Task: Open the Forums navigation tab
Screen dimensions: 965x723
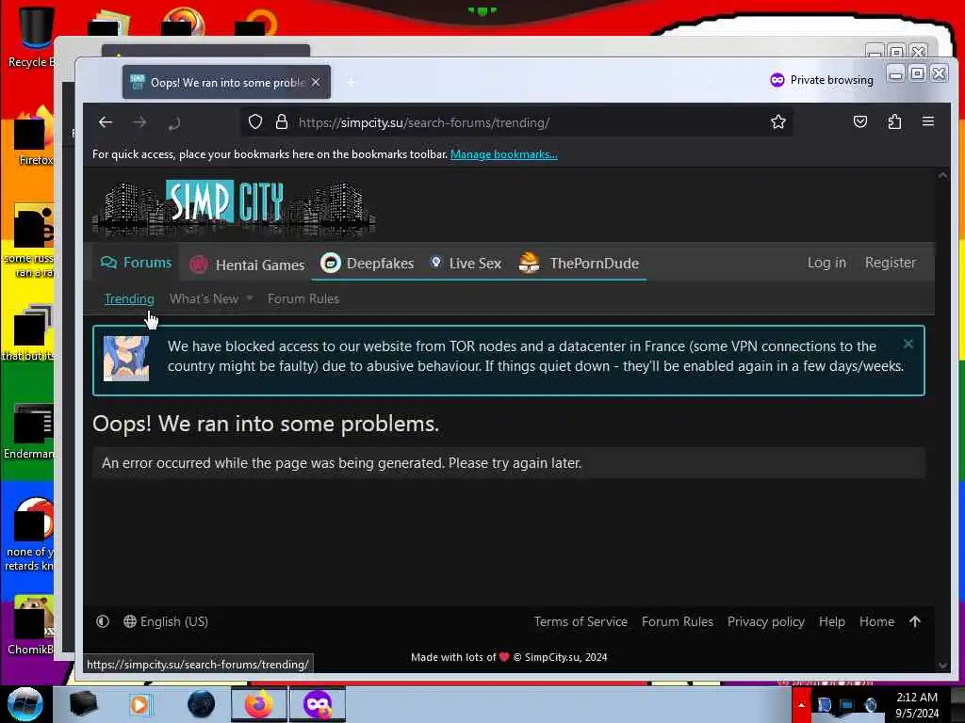Action: point(136,263)
